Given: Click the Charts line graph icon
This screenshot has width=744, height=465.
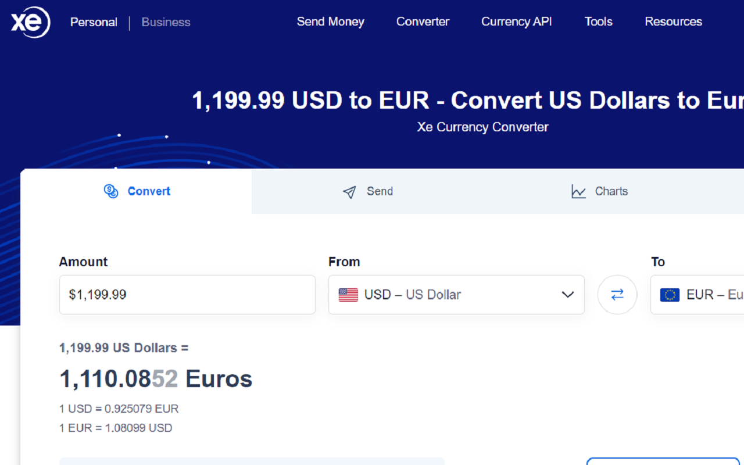Looking at the screenshot, I should click(578, 191).
